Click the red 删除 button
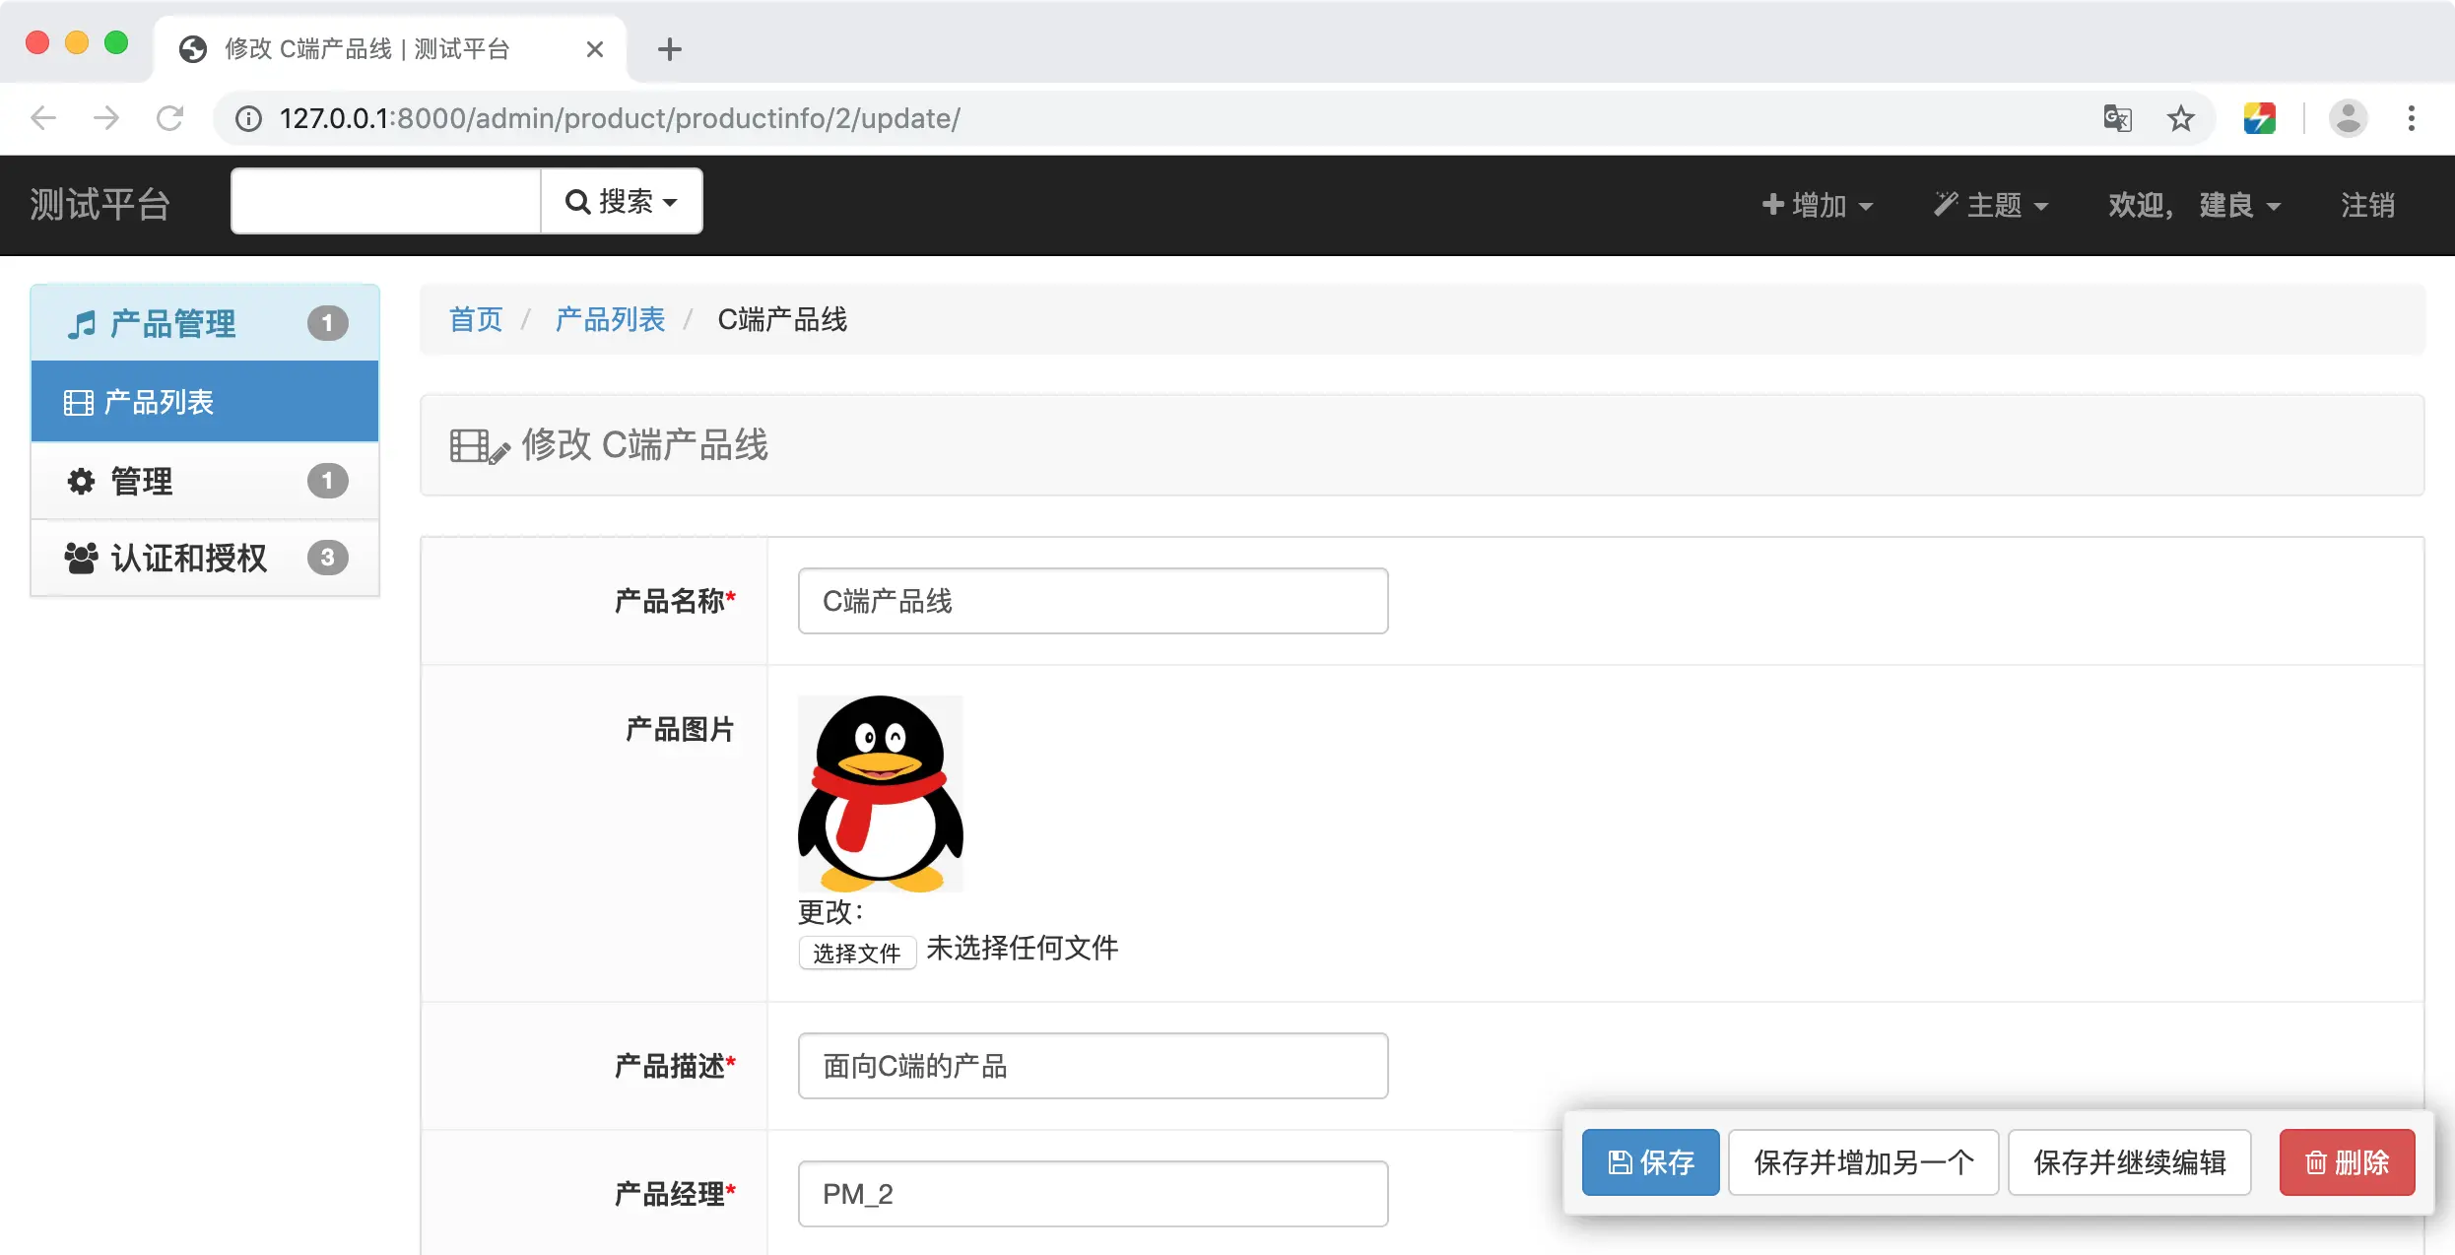 2347,1162
